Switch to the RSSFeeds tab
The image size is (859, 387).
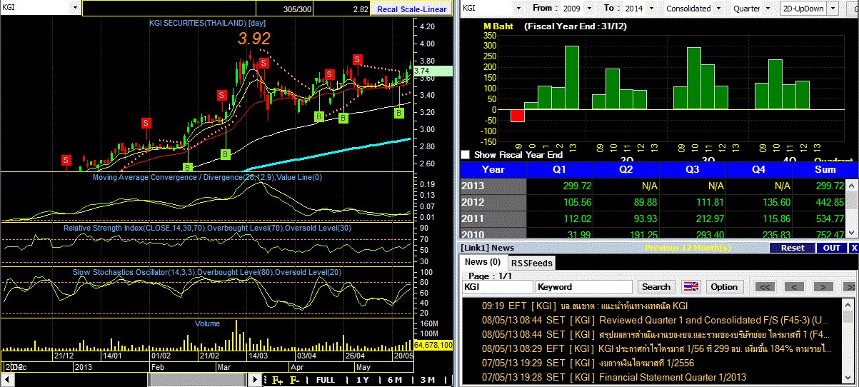(531, 263)
